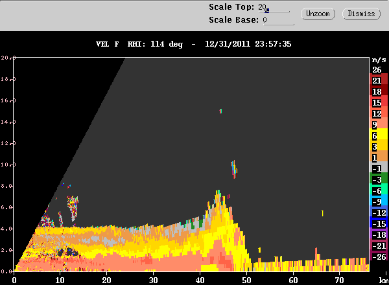Image resolution: width=389 pixels, height=285 pixels.
Task: Select the 21 m/s dark red swatch
Action: pos(379,79)
